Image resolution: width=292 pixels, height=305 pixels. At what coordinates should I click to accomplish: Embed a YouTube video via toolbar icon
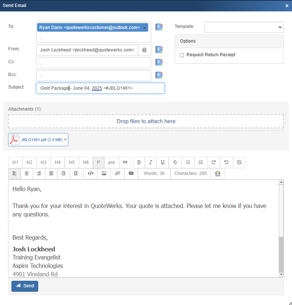pos(131,173)
